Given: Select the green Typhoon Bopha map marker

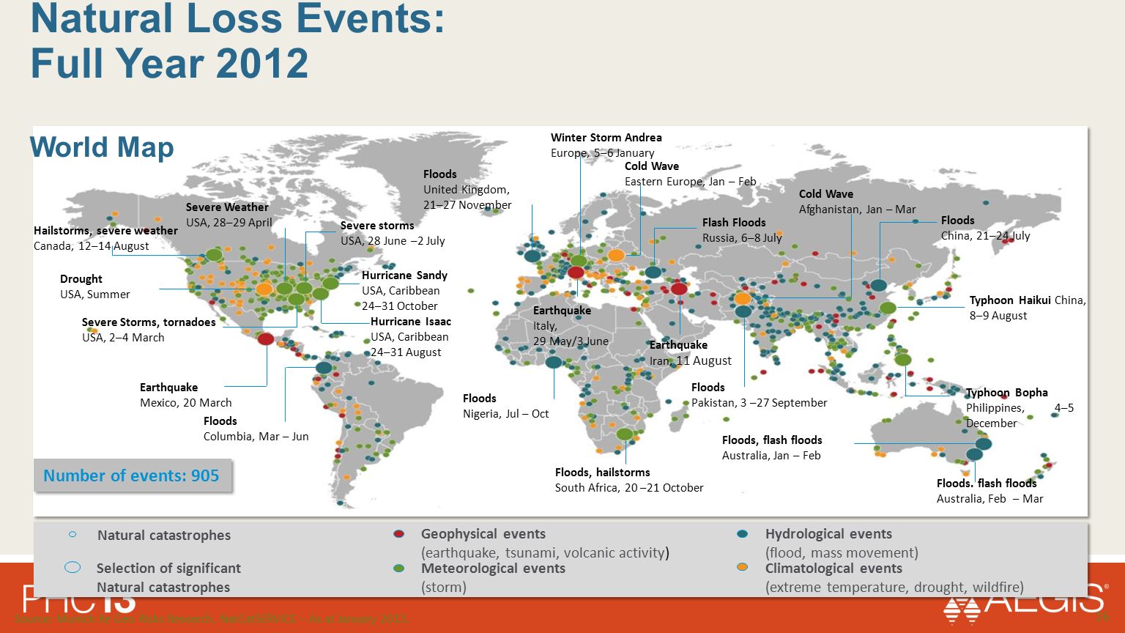Looking at the screenshot, I should point(903,360).
